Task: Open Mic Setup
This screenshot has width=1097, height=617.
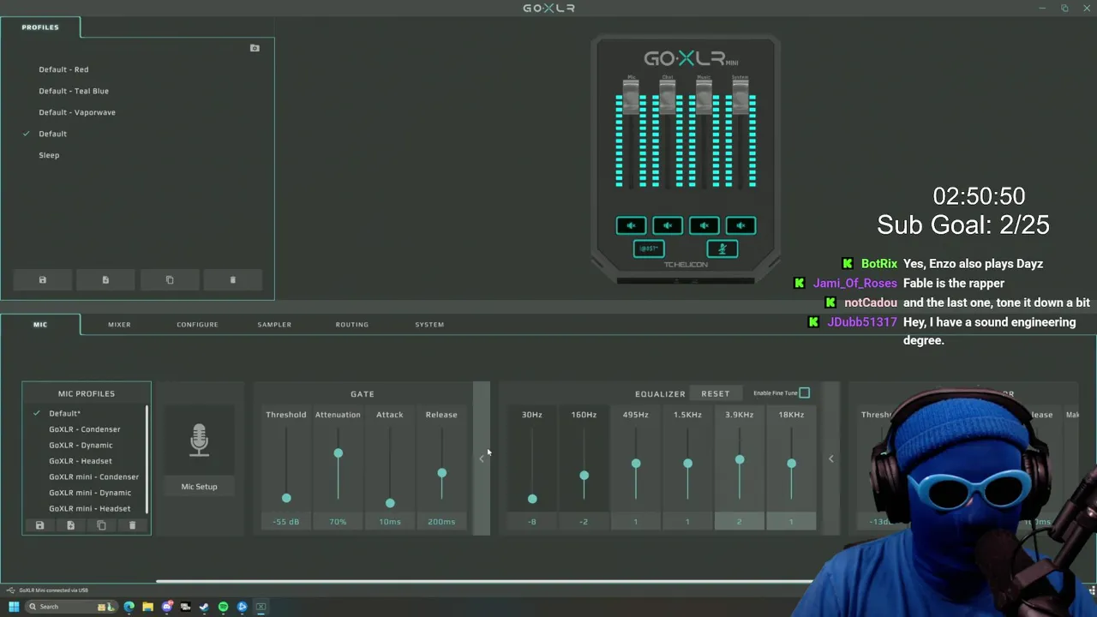Action: [199, 487]
